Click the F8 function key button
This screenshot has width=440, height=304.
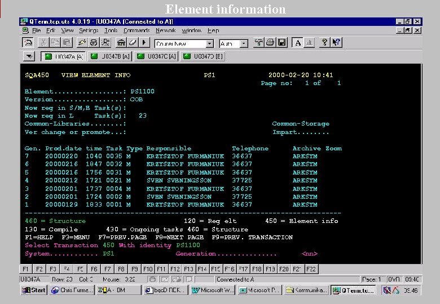coord(121,269)
